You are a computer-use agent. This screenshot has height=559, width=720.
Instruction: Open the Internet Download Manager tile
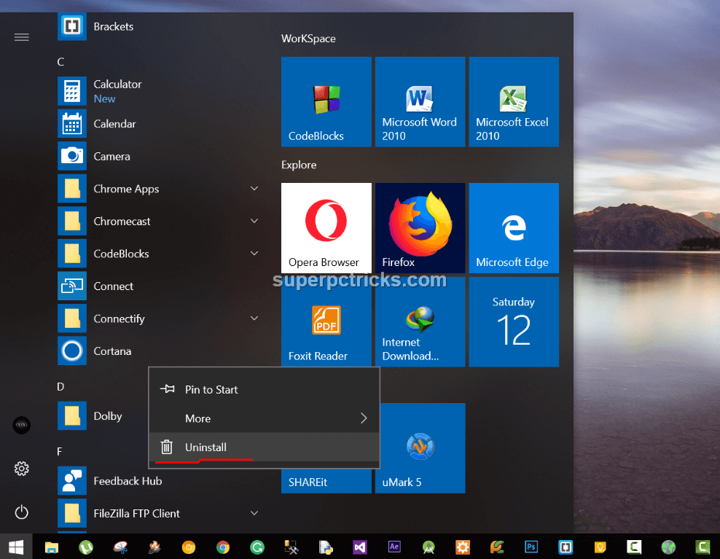[x=420, y=321]
